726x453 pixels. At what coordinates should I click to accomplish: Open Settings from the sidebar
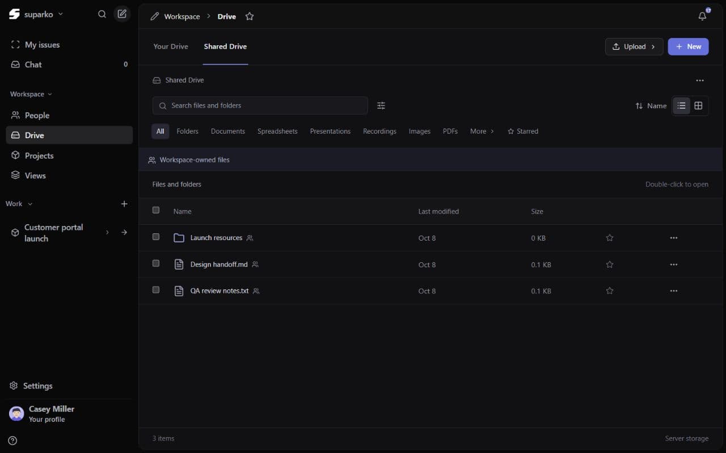(x=31, y=386)
